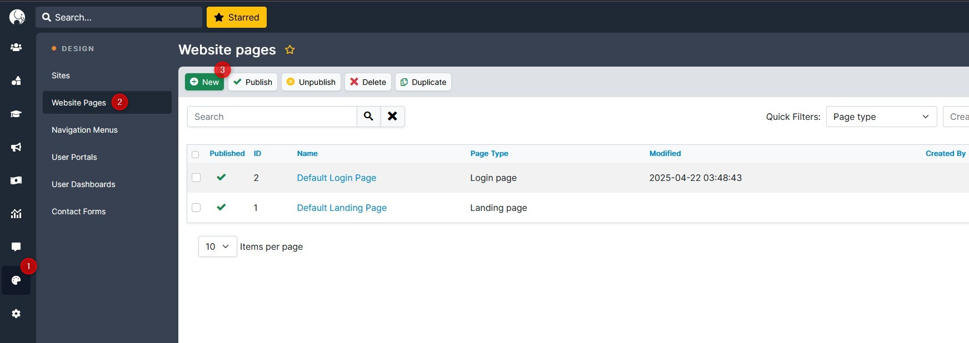Open the palette design sidebar icon

[x=16, y=280]
